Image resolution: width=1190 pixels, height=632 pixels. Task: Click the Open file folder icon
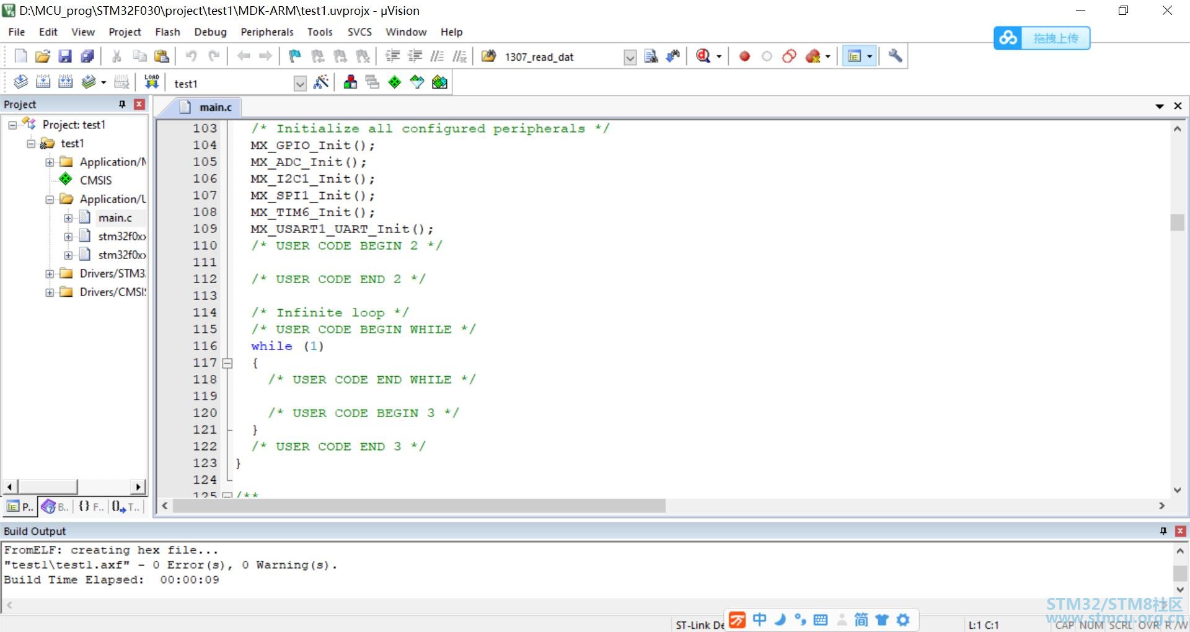pos(43,56)
